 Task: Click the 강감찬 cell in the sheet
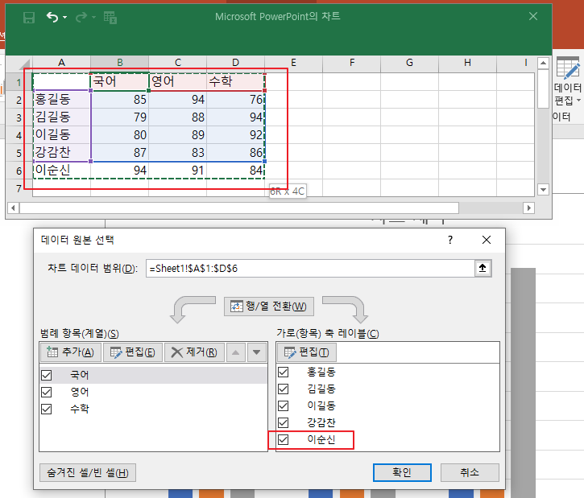tap(61, 153)
